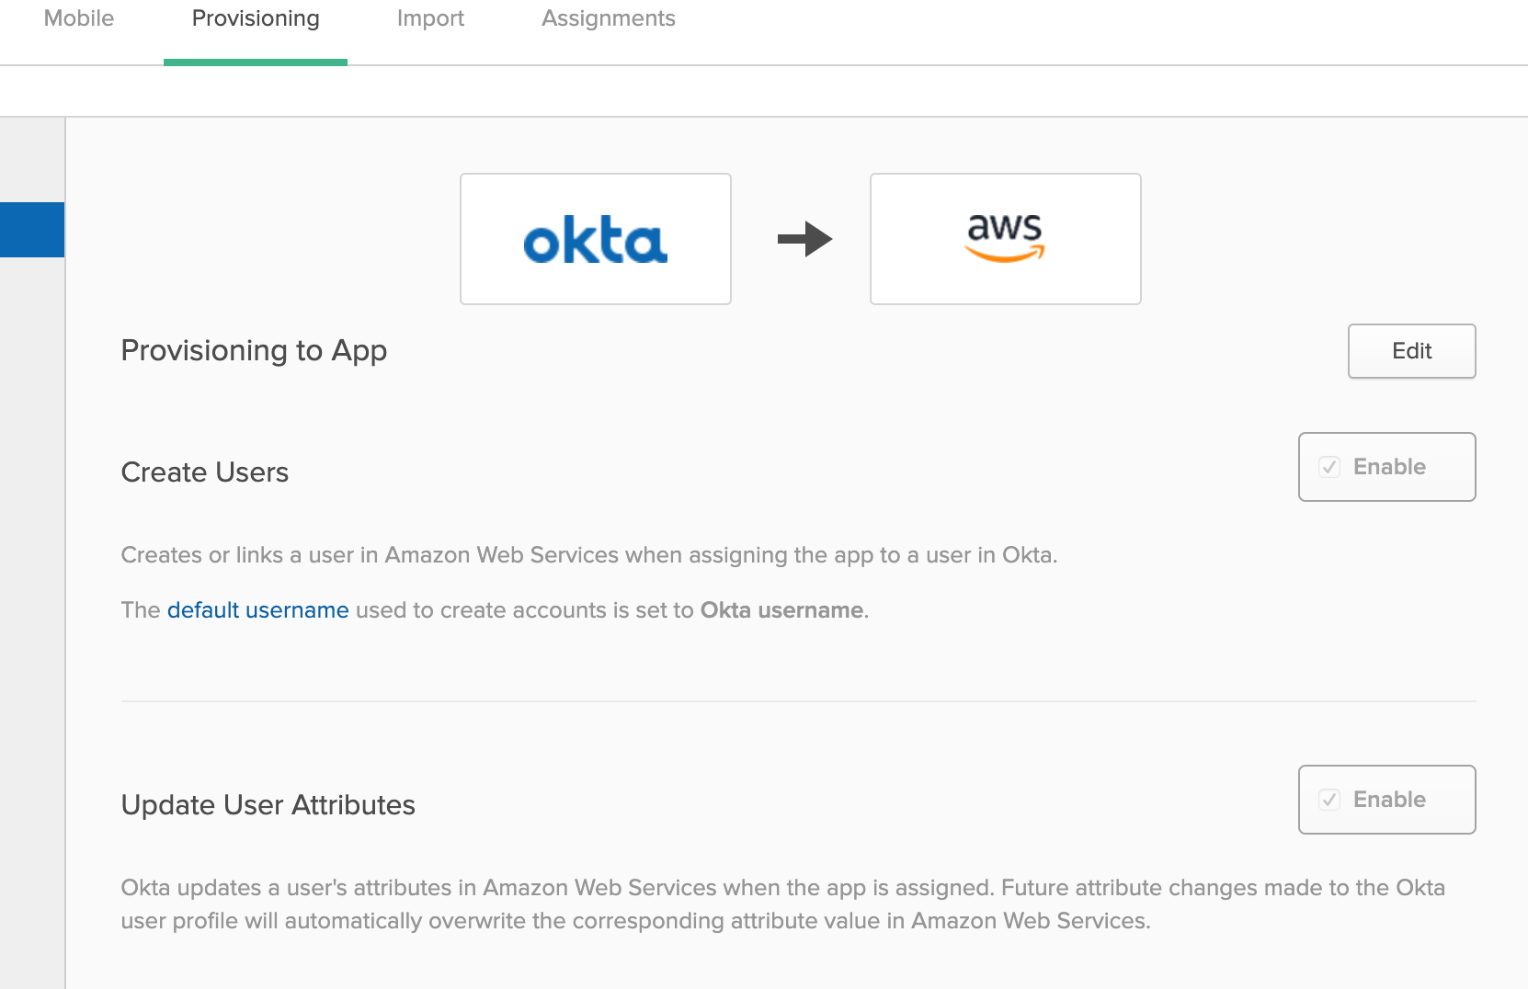Click the Creates or links a user description

(x=589, y=555)
